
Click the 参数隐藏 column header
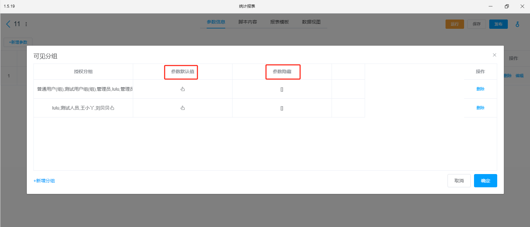pos(282,71)
